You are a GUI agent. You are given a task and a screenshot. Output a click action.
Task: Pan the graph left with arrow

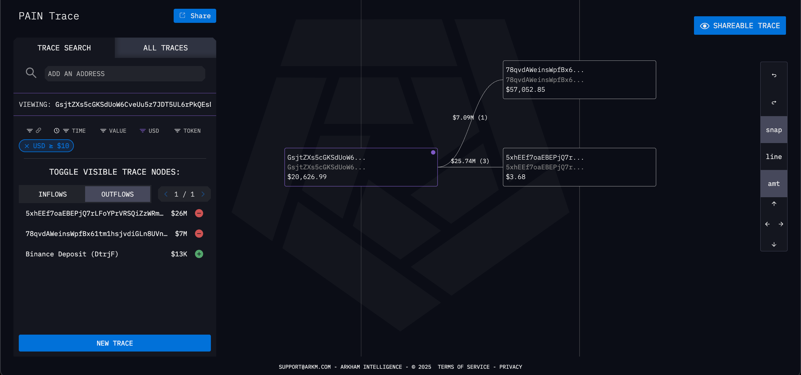click(x=767, y=224)
